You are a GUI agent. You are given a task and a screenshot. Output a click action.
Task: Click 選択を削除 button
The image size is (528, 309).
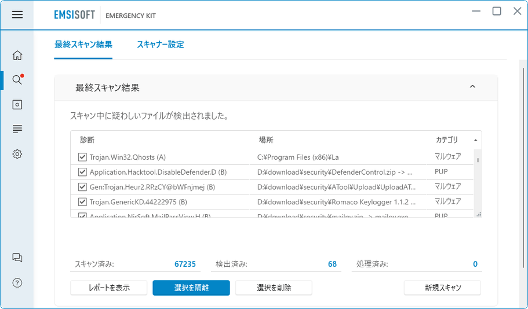(x=274, y=288)
